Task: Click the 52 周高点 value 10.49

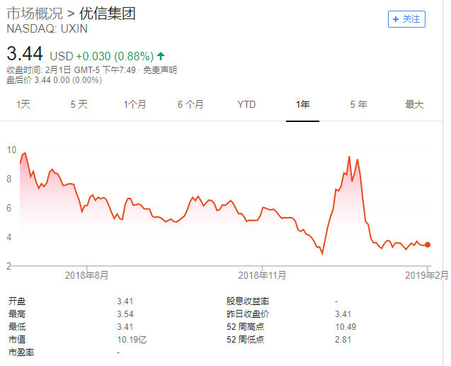Action: click(346, 327)
